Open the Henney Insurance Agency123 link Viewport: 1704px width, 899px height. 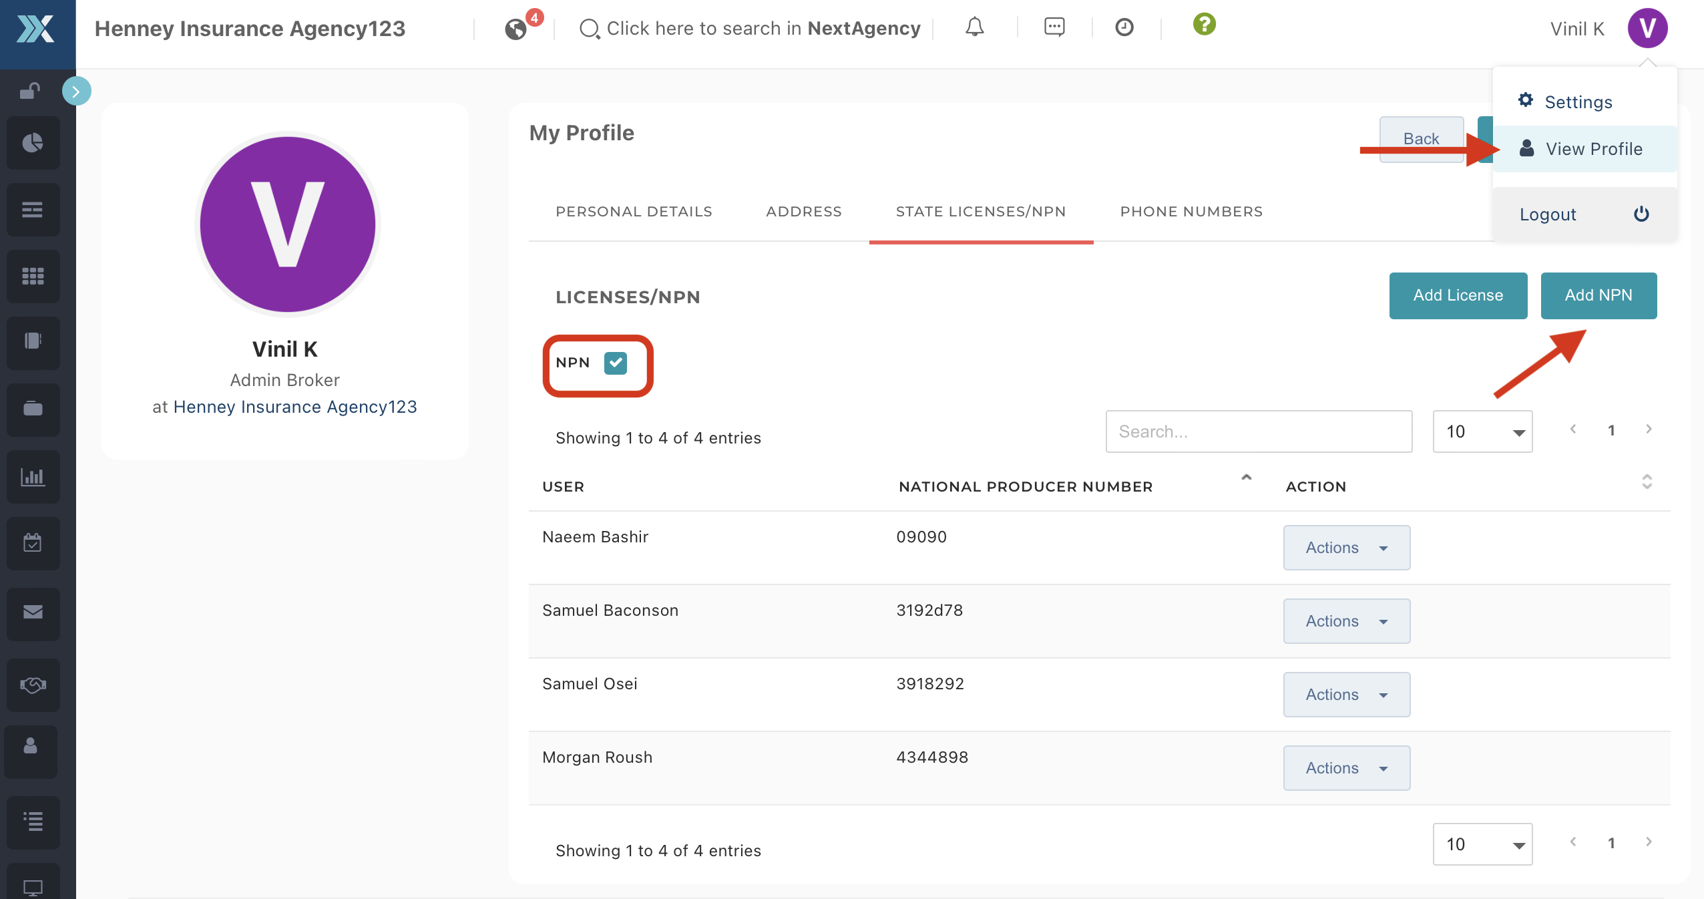pyautogui.click(x=295, y=407)
